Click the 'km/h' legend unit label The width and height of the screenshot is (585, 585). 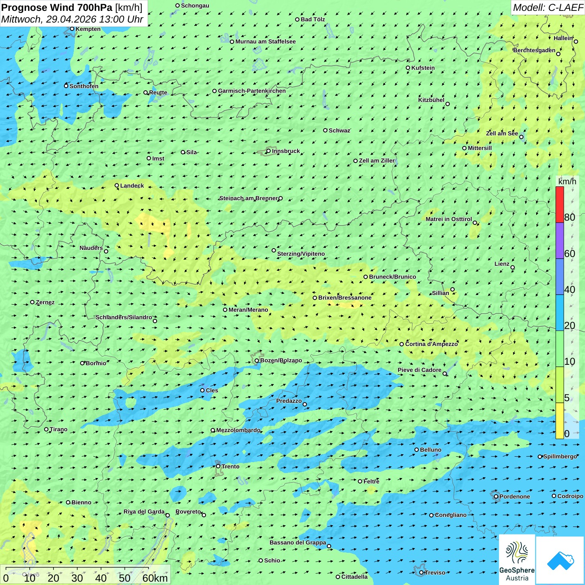click(567, 181)
